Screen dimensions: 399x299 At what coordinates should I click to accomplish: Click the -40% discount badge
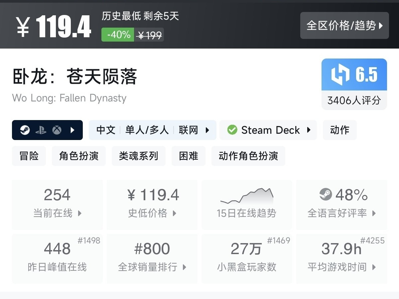point(118,35)
